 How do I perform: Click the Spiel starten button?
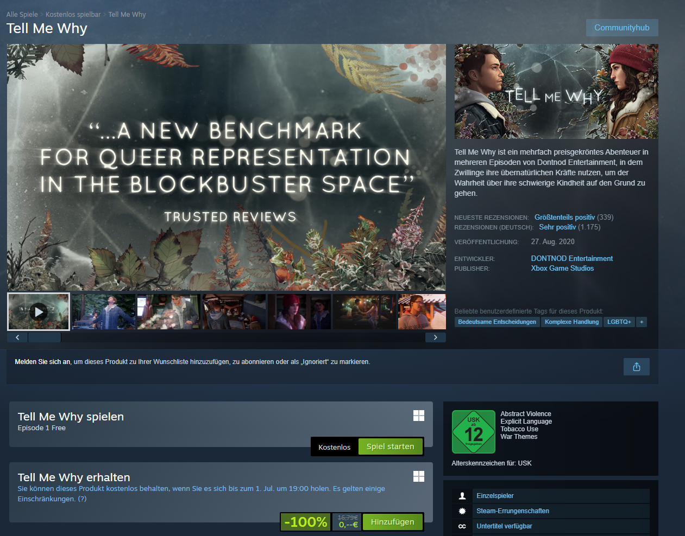point(391,446)
